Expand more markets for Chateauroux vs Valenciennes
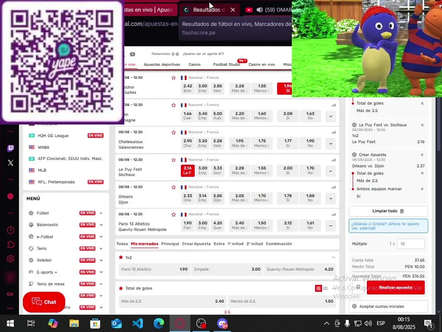 (331, 143)
